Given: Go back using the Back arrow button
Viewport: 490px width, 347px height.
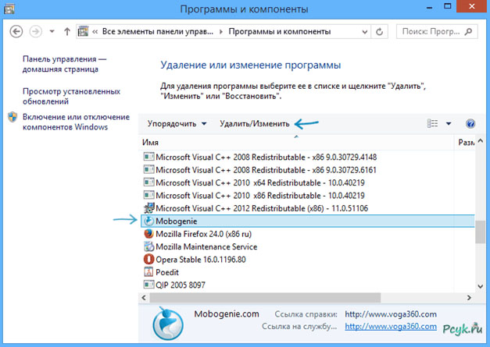Looking at the screenshot, I should pyautogui.click(x=16, y=31).
